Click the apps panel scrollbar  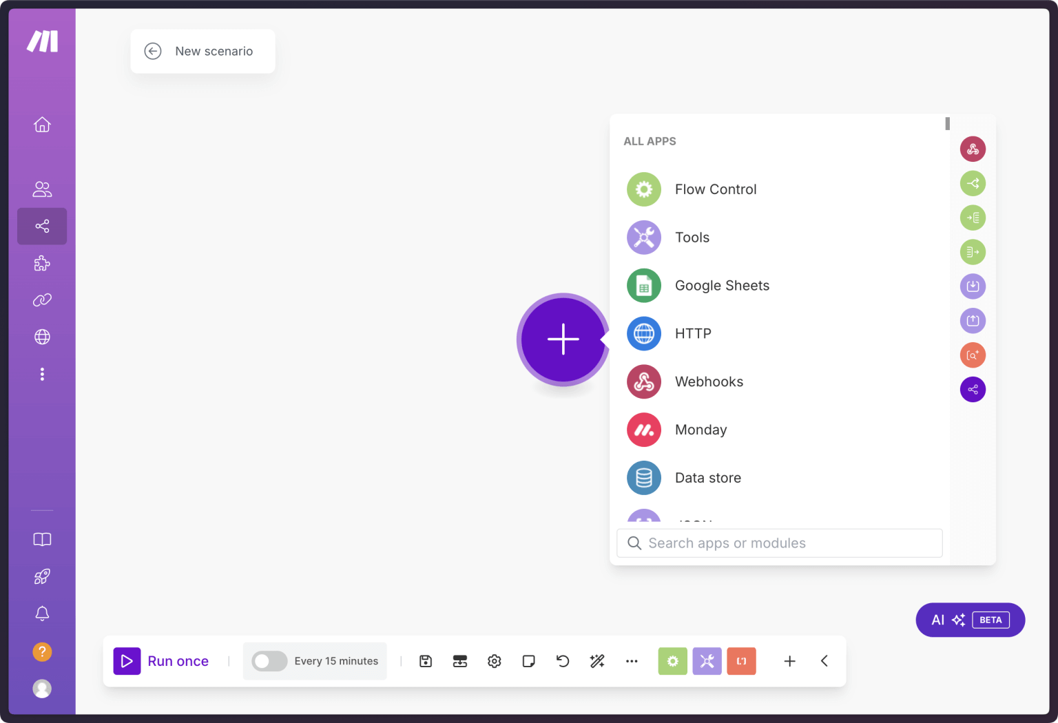click(947, 125)
